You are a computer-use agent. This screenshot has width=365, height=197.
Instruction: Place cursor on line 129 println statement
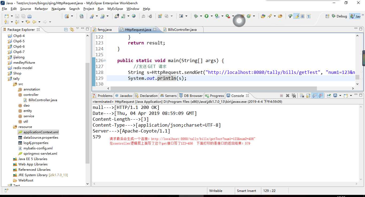pyautogui.click(x=157, y=78)
